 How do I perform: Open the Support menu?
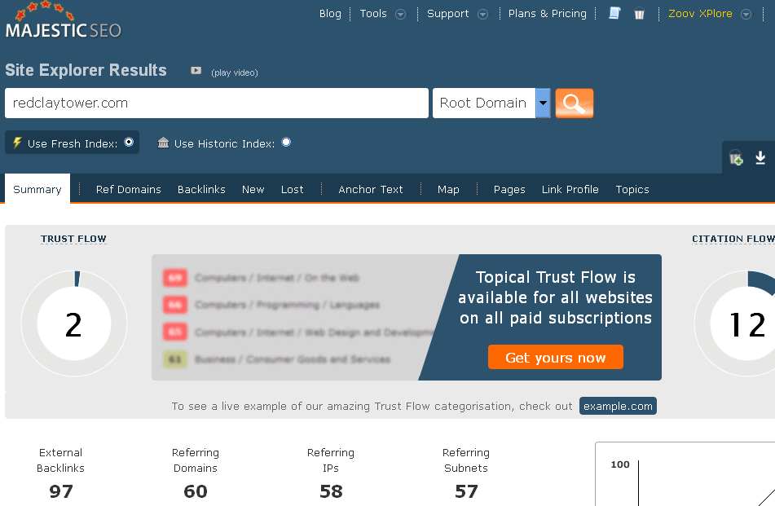click(x=447, y=14)
